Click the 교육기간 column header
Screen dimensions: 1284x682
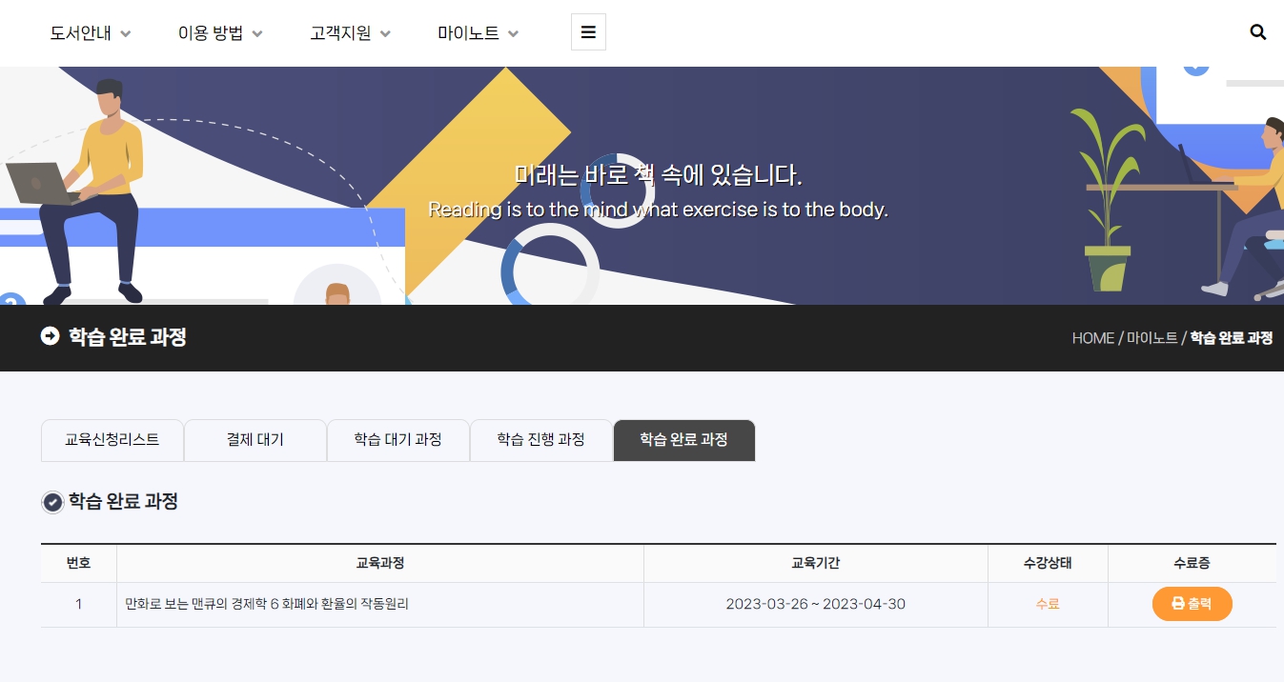point(815,563)
